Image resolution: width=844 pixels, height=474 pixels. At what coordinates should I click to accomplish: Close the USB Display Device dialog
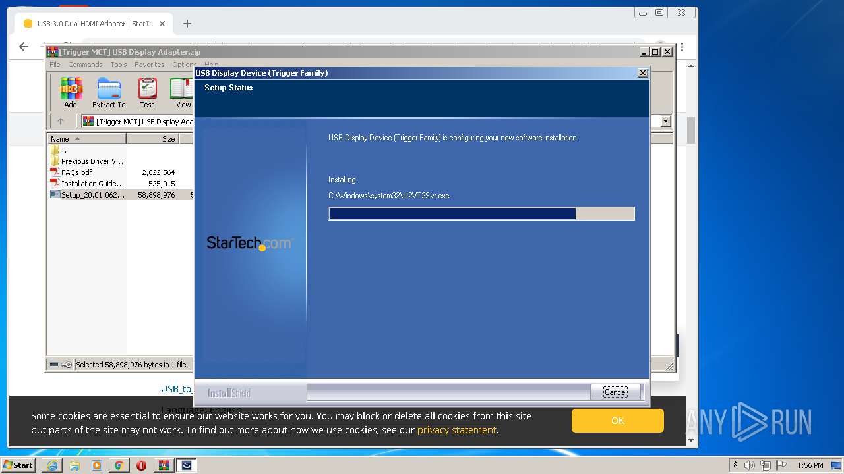[643, 73]
